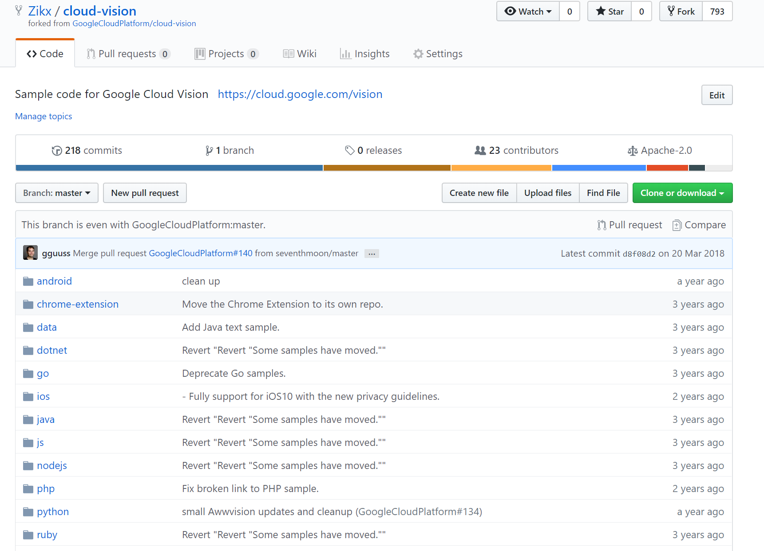
Task: Click the 'Add Java text sample.' commit message
Action: (x=231, y=327)
